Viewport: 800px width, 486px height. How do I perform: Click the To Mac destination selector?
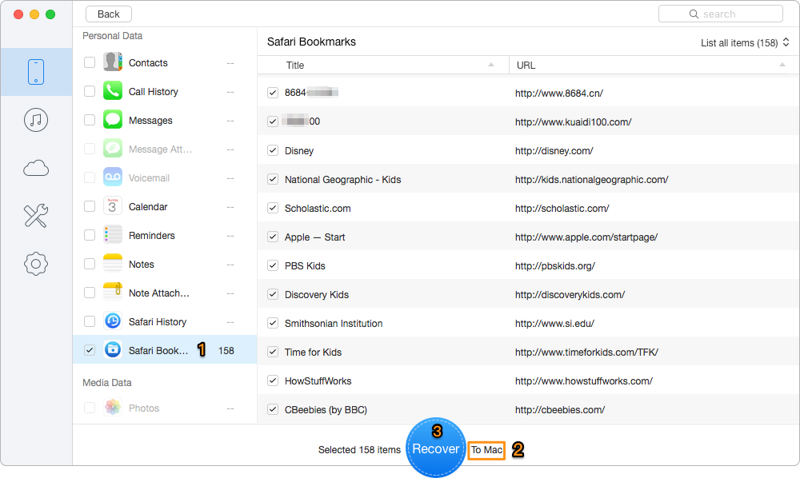pos(486,450)
